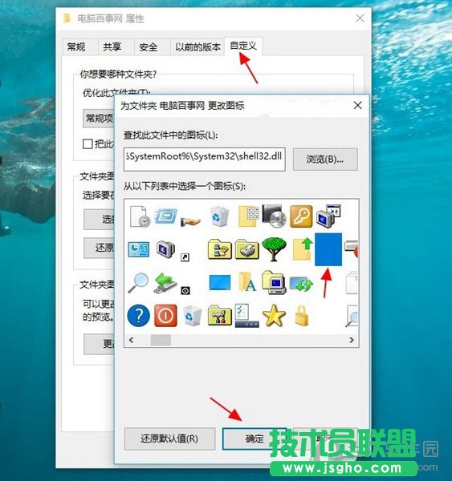Confirm with the 确定 button
The width and height of the screenshot is (452, 481).
point(255,439)
